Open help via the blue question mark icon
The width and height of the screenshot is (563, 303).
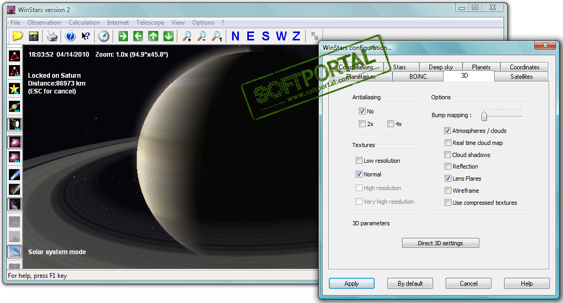click(x=71, y=36)
